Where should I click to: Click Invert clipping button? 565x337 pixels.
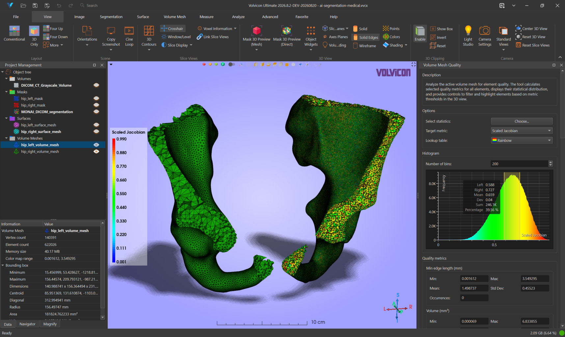pos(438,38)
